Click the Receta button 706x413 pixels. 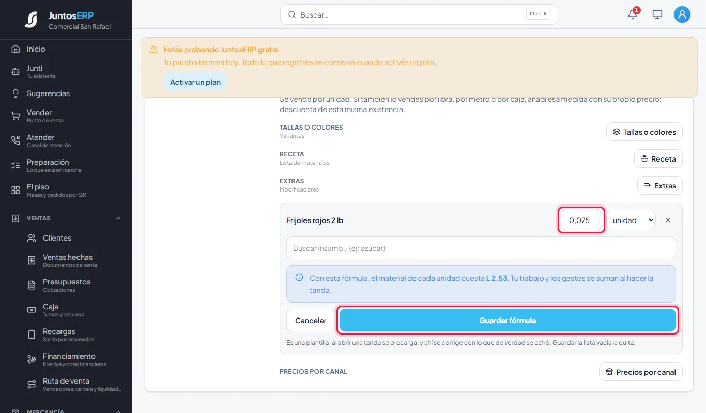658,158
